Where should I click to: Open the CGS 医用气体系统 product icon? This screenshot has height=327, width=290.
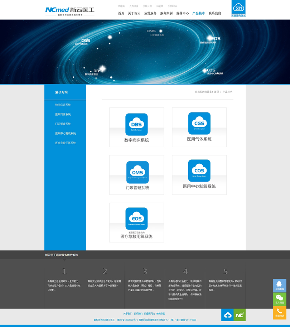tap(199, 123)
